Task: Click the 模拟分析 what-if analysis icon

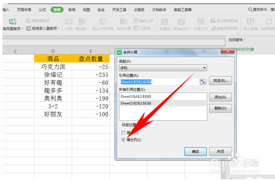Action: click(136, 21)
